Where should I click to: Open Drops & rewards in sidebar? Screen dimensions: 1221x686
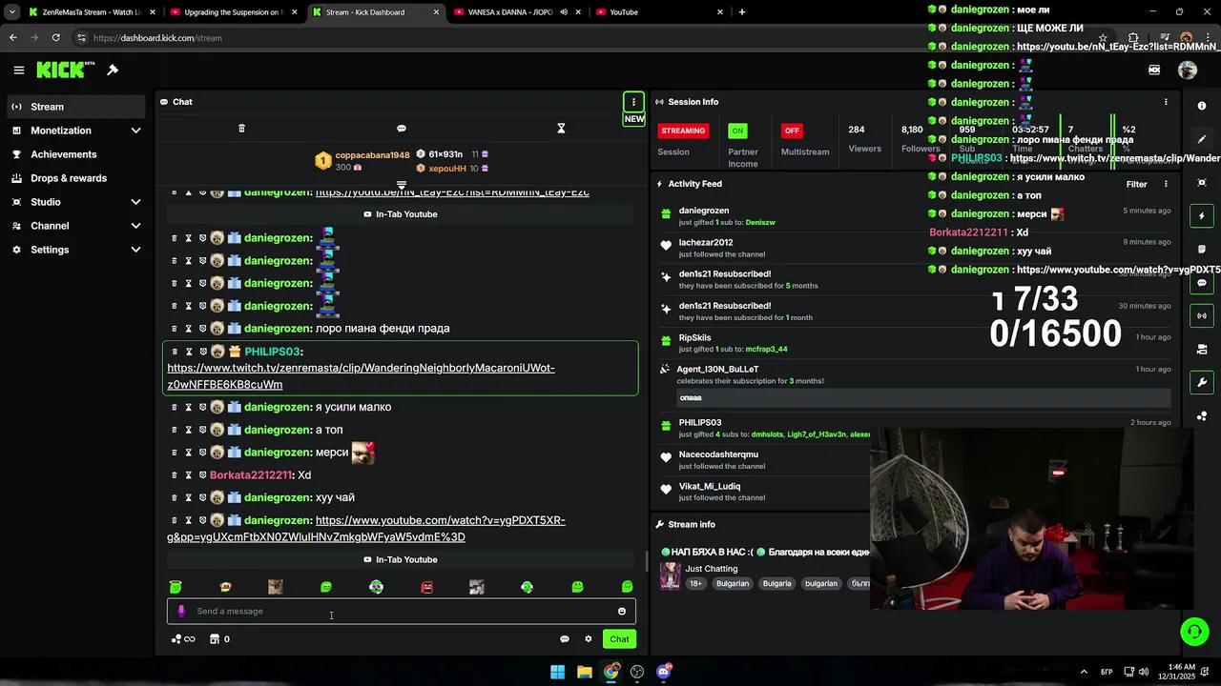coord(78,178)
